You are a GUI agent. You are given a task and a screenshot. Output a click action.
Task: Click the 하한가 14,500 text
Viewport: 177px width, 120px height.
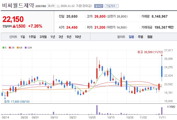pos(117,27)
